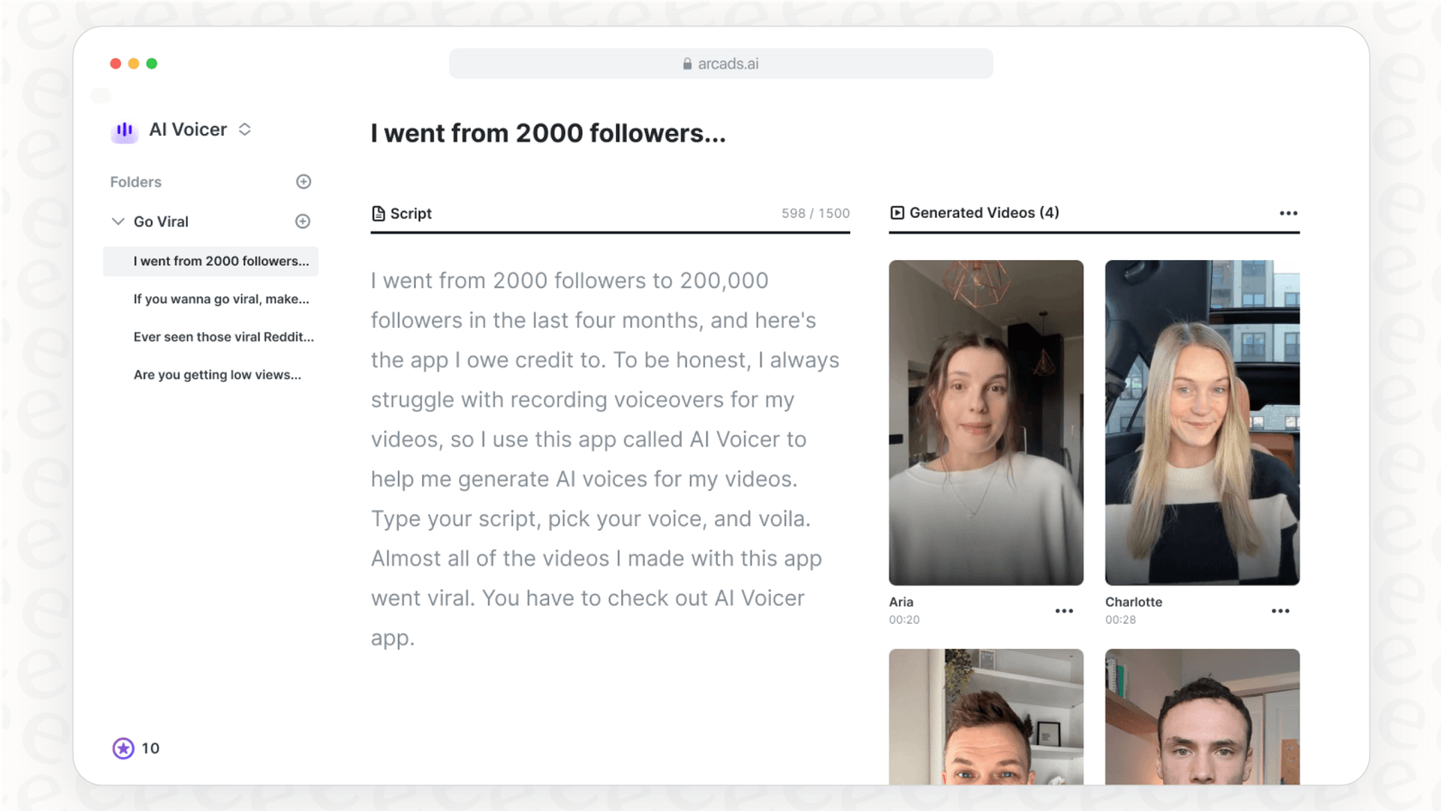Open the AI Voicer workspace switcher
The width and height of the screenshot is (1441, 811).
pyautogui.click(x=244, y=130)
